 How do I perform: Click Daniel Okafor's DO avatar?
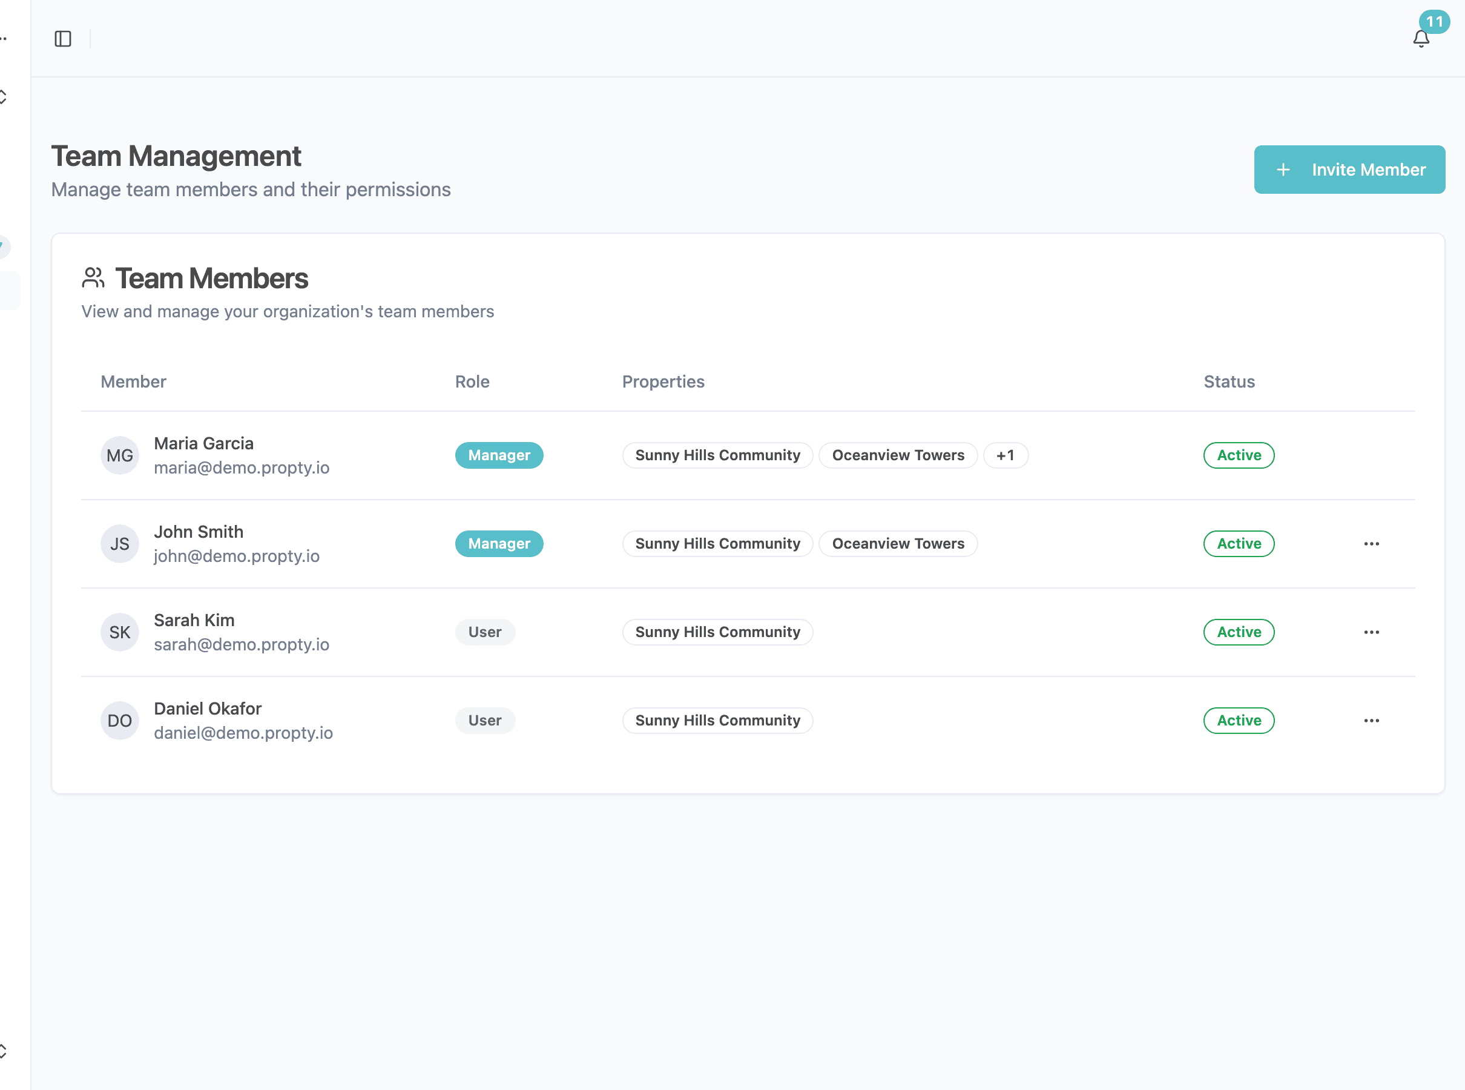click(x=119, y=721)
